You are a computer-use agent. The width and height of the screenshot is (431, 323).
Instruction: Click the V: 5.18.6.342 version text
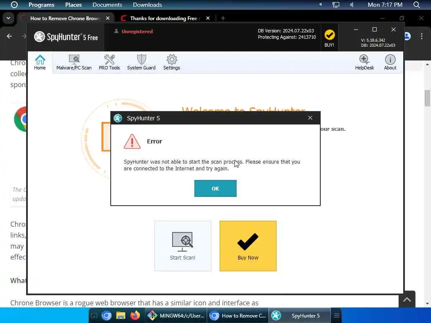click(x=373, y=40)
